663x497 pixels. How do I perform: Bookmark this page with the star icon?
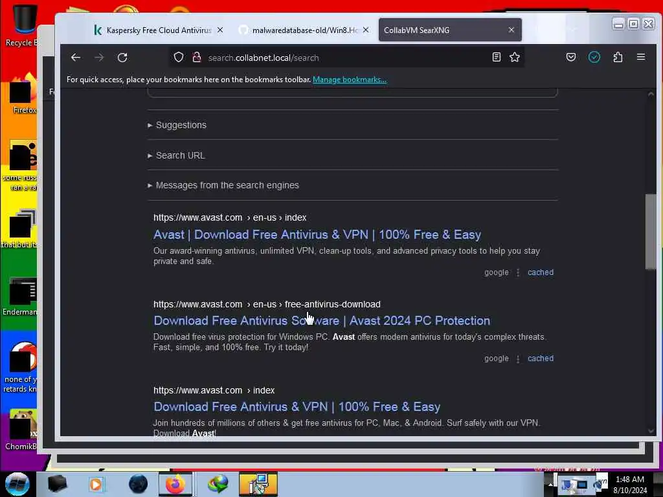tap(515, 57)
